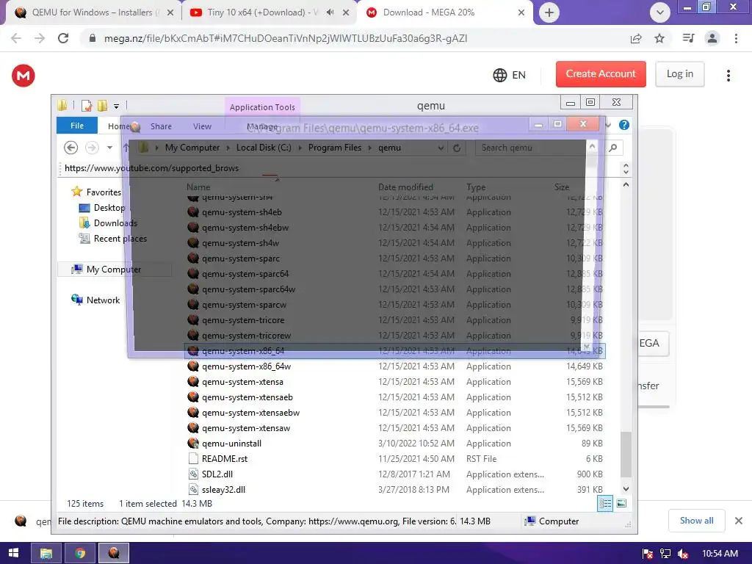Select Desktop in the navigation pane
752x564 pixels.
pyautogui.click(x=109, y=208)
